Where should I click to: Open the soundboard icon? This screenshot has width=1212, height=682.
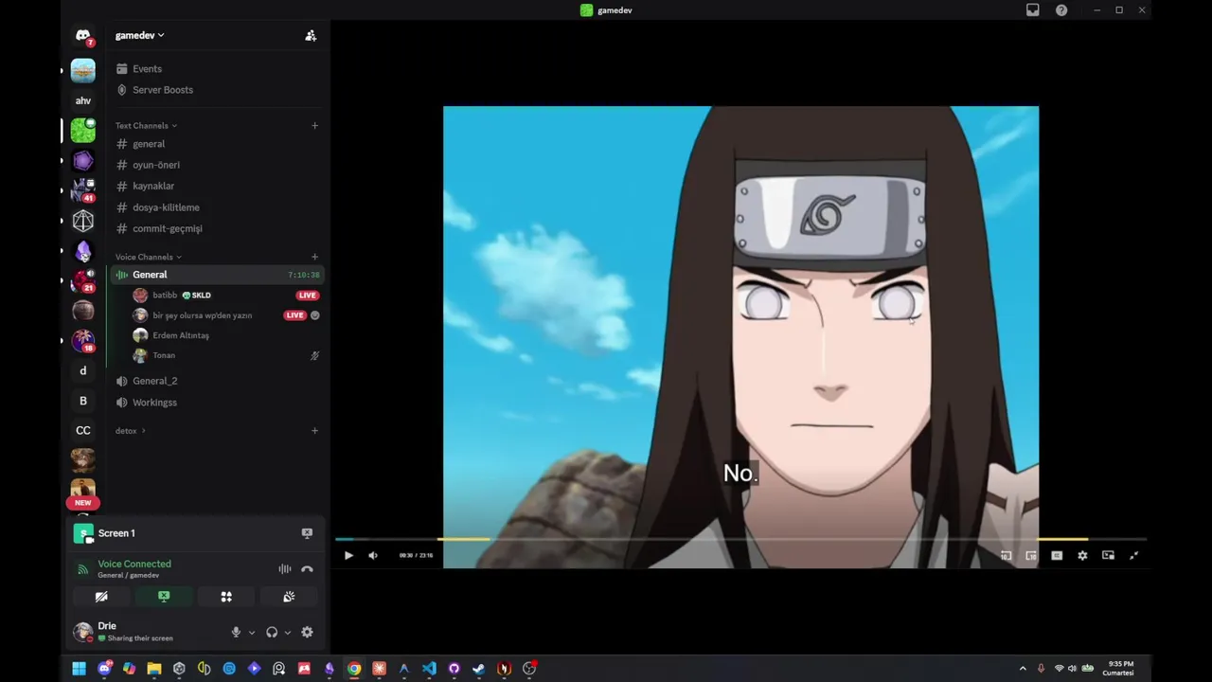pyautogui.click(x=289, y=597)
